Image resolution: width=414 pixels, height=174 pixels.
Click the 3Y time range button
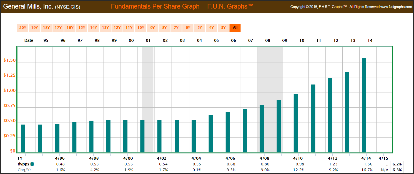(223, 28)
